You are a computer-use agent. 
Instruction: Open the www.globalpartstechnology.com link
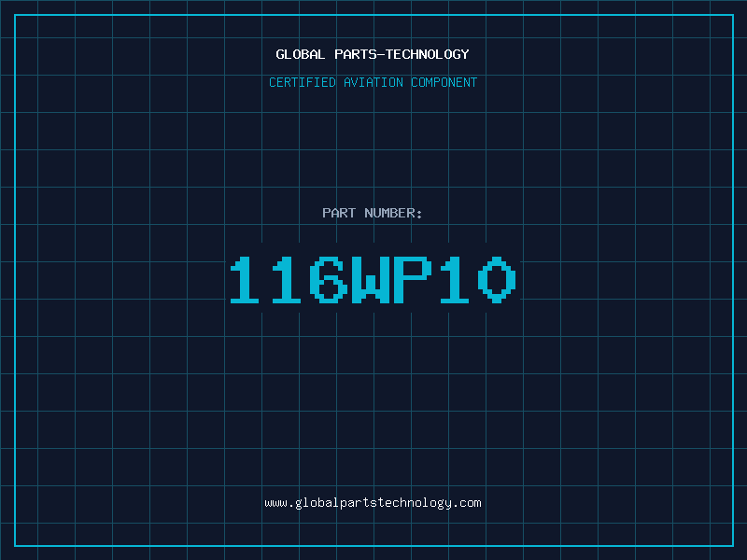(x=373, y=503)
